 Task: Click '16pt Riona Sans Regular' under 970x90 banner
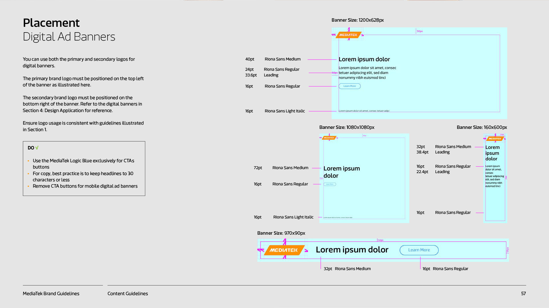(445, 269)
